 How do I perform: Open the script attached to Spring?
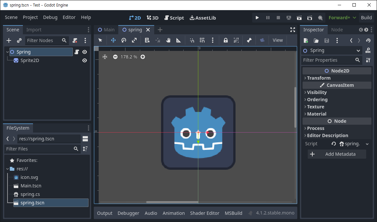coord(77,52)
